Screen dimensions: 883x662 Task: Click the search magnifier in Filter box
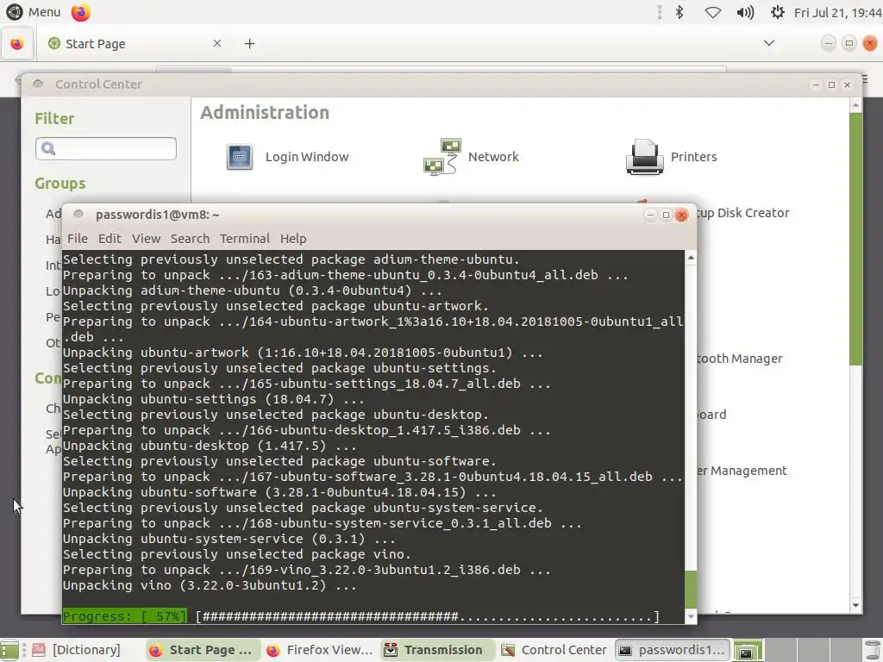click(48, 148)
